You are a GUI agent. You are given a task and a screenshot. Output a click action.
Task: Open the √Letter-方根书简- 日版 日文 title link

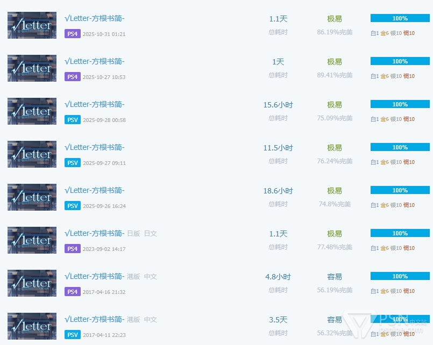pyautogui.click(x=94, y=233)
